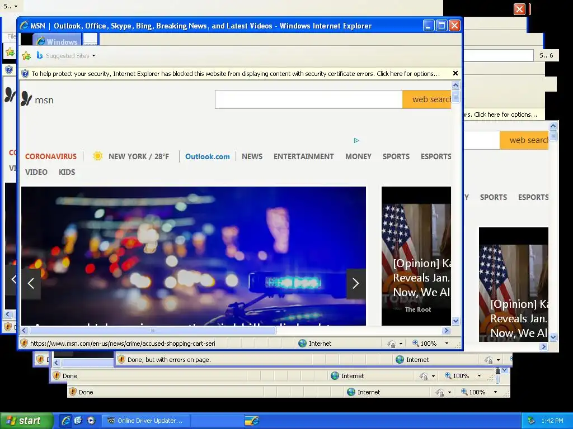The height and width of the screenshot is (429, 573).
Task: Open protected mode dropdown arrow in front status bar
Action: click(401, 344)
